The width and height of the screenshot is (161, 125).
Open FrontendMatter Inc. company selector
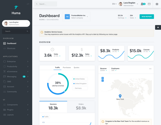coord(76,17)
